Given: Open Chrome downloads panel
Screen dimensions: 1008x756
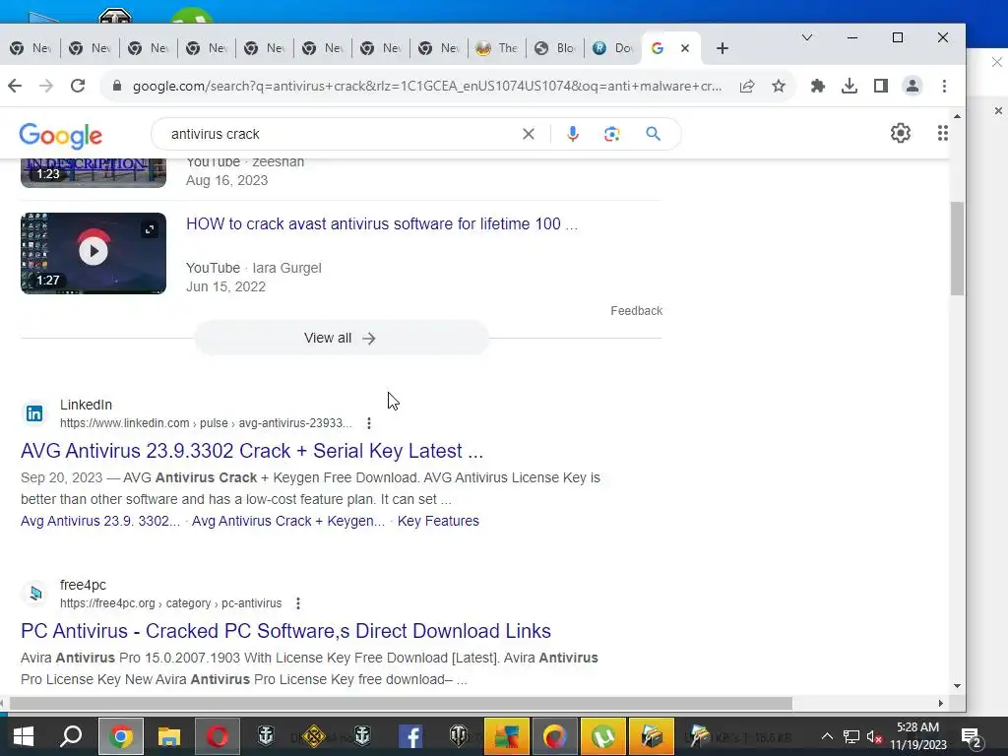Looking at the screenshot, I should [x=850, y=87].
